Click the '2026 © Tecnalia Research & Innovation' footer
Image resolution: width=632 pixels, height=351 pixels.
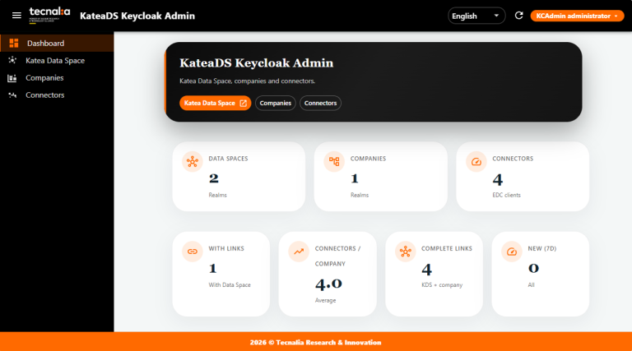[x=316, y=343]
